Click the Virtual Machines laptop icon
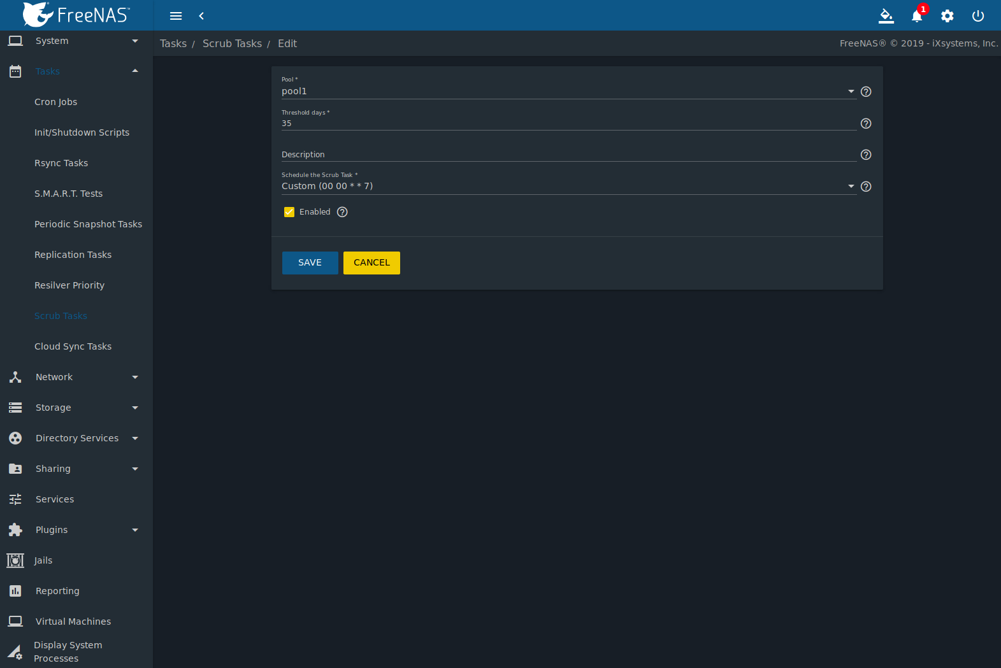Screen dimensions: 1001x668 point(15,622)
